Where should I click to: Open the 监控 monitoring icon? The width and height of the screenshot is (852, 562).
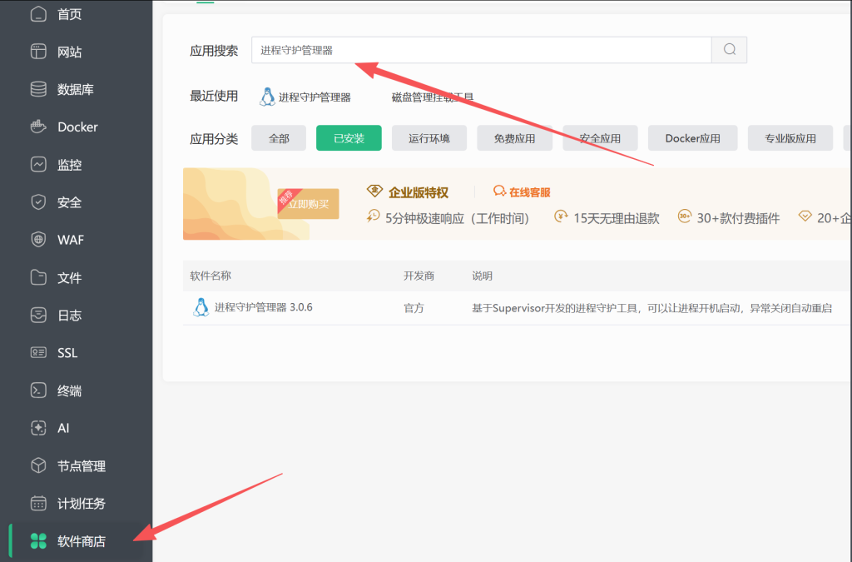(x=38, y=164)
